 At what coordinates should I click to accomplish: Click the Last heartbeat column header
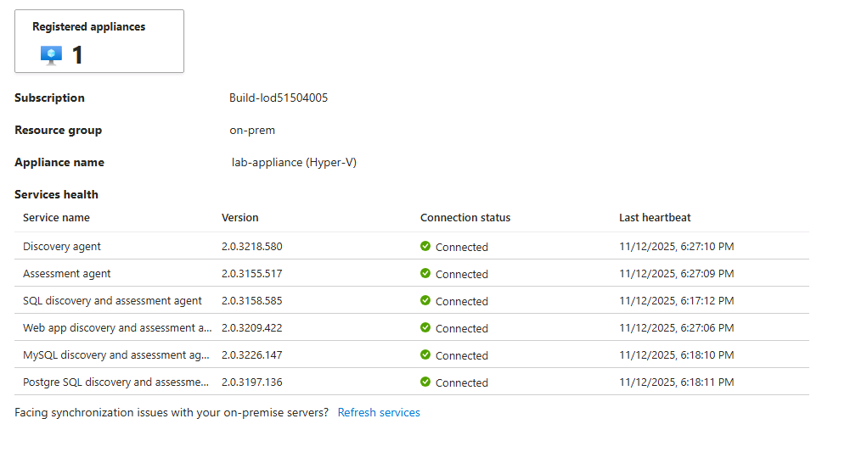click(x=655, y=218)
